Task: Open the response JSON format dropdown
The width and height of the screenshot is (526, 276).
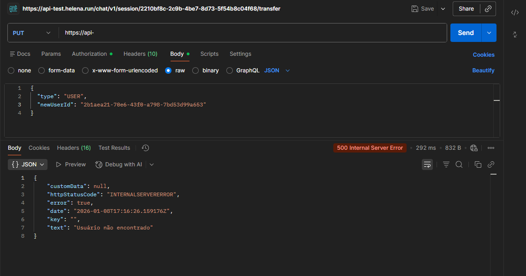Action: pyautogui.click(x=28, y=164)
